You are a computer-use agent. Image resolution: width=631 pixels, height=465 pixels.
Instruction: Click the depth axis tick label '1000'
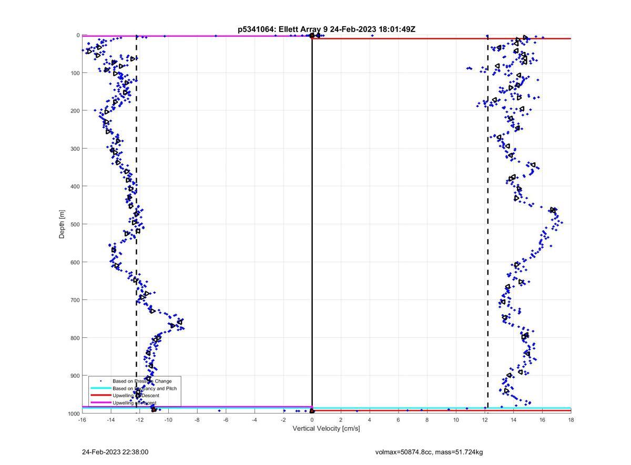coord(74,414)
